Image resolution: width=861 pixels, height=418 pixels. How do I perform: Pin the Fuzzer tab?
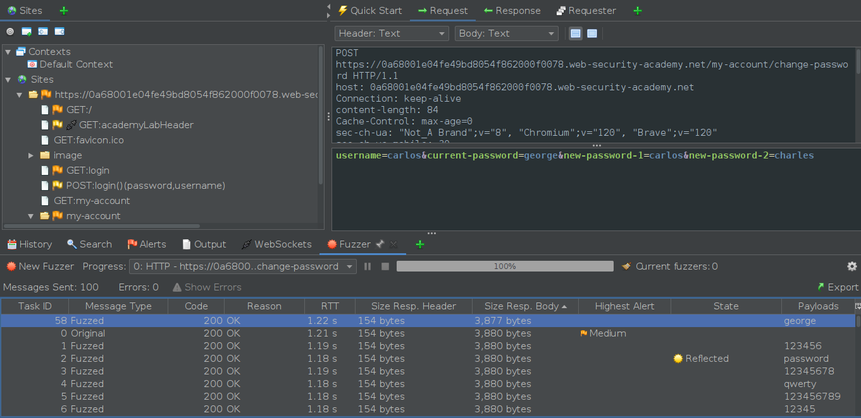[x=380, y=244]
